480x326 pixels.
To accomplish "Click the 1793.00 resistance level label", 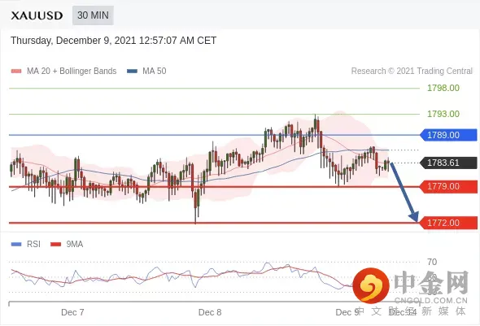I will click(x=443, y=114).
